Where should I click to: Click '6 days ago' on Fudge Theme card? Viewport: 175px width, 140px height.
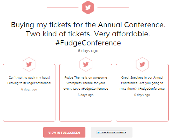[85, 95]
